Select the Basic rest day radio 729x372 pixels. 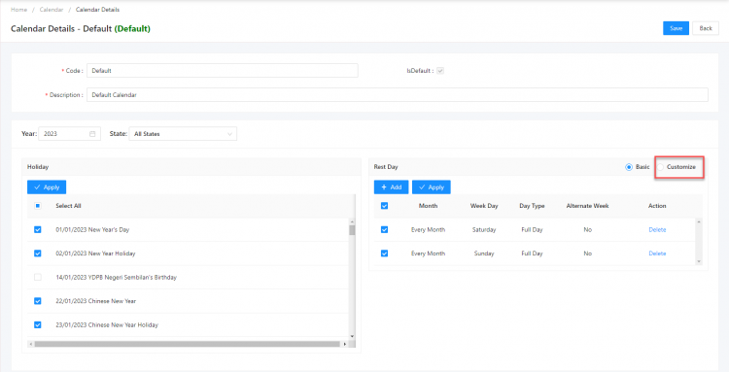(629, 167)
